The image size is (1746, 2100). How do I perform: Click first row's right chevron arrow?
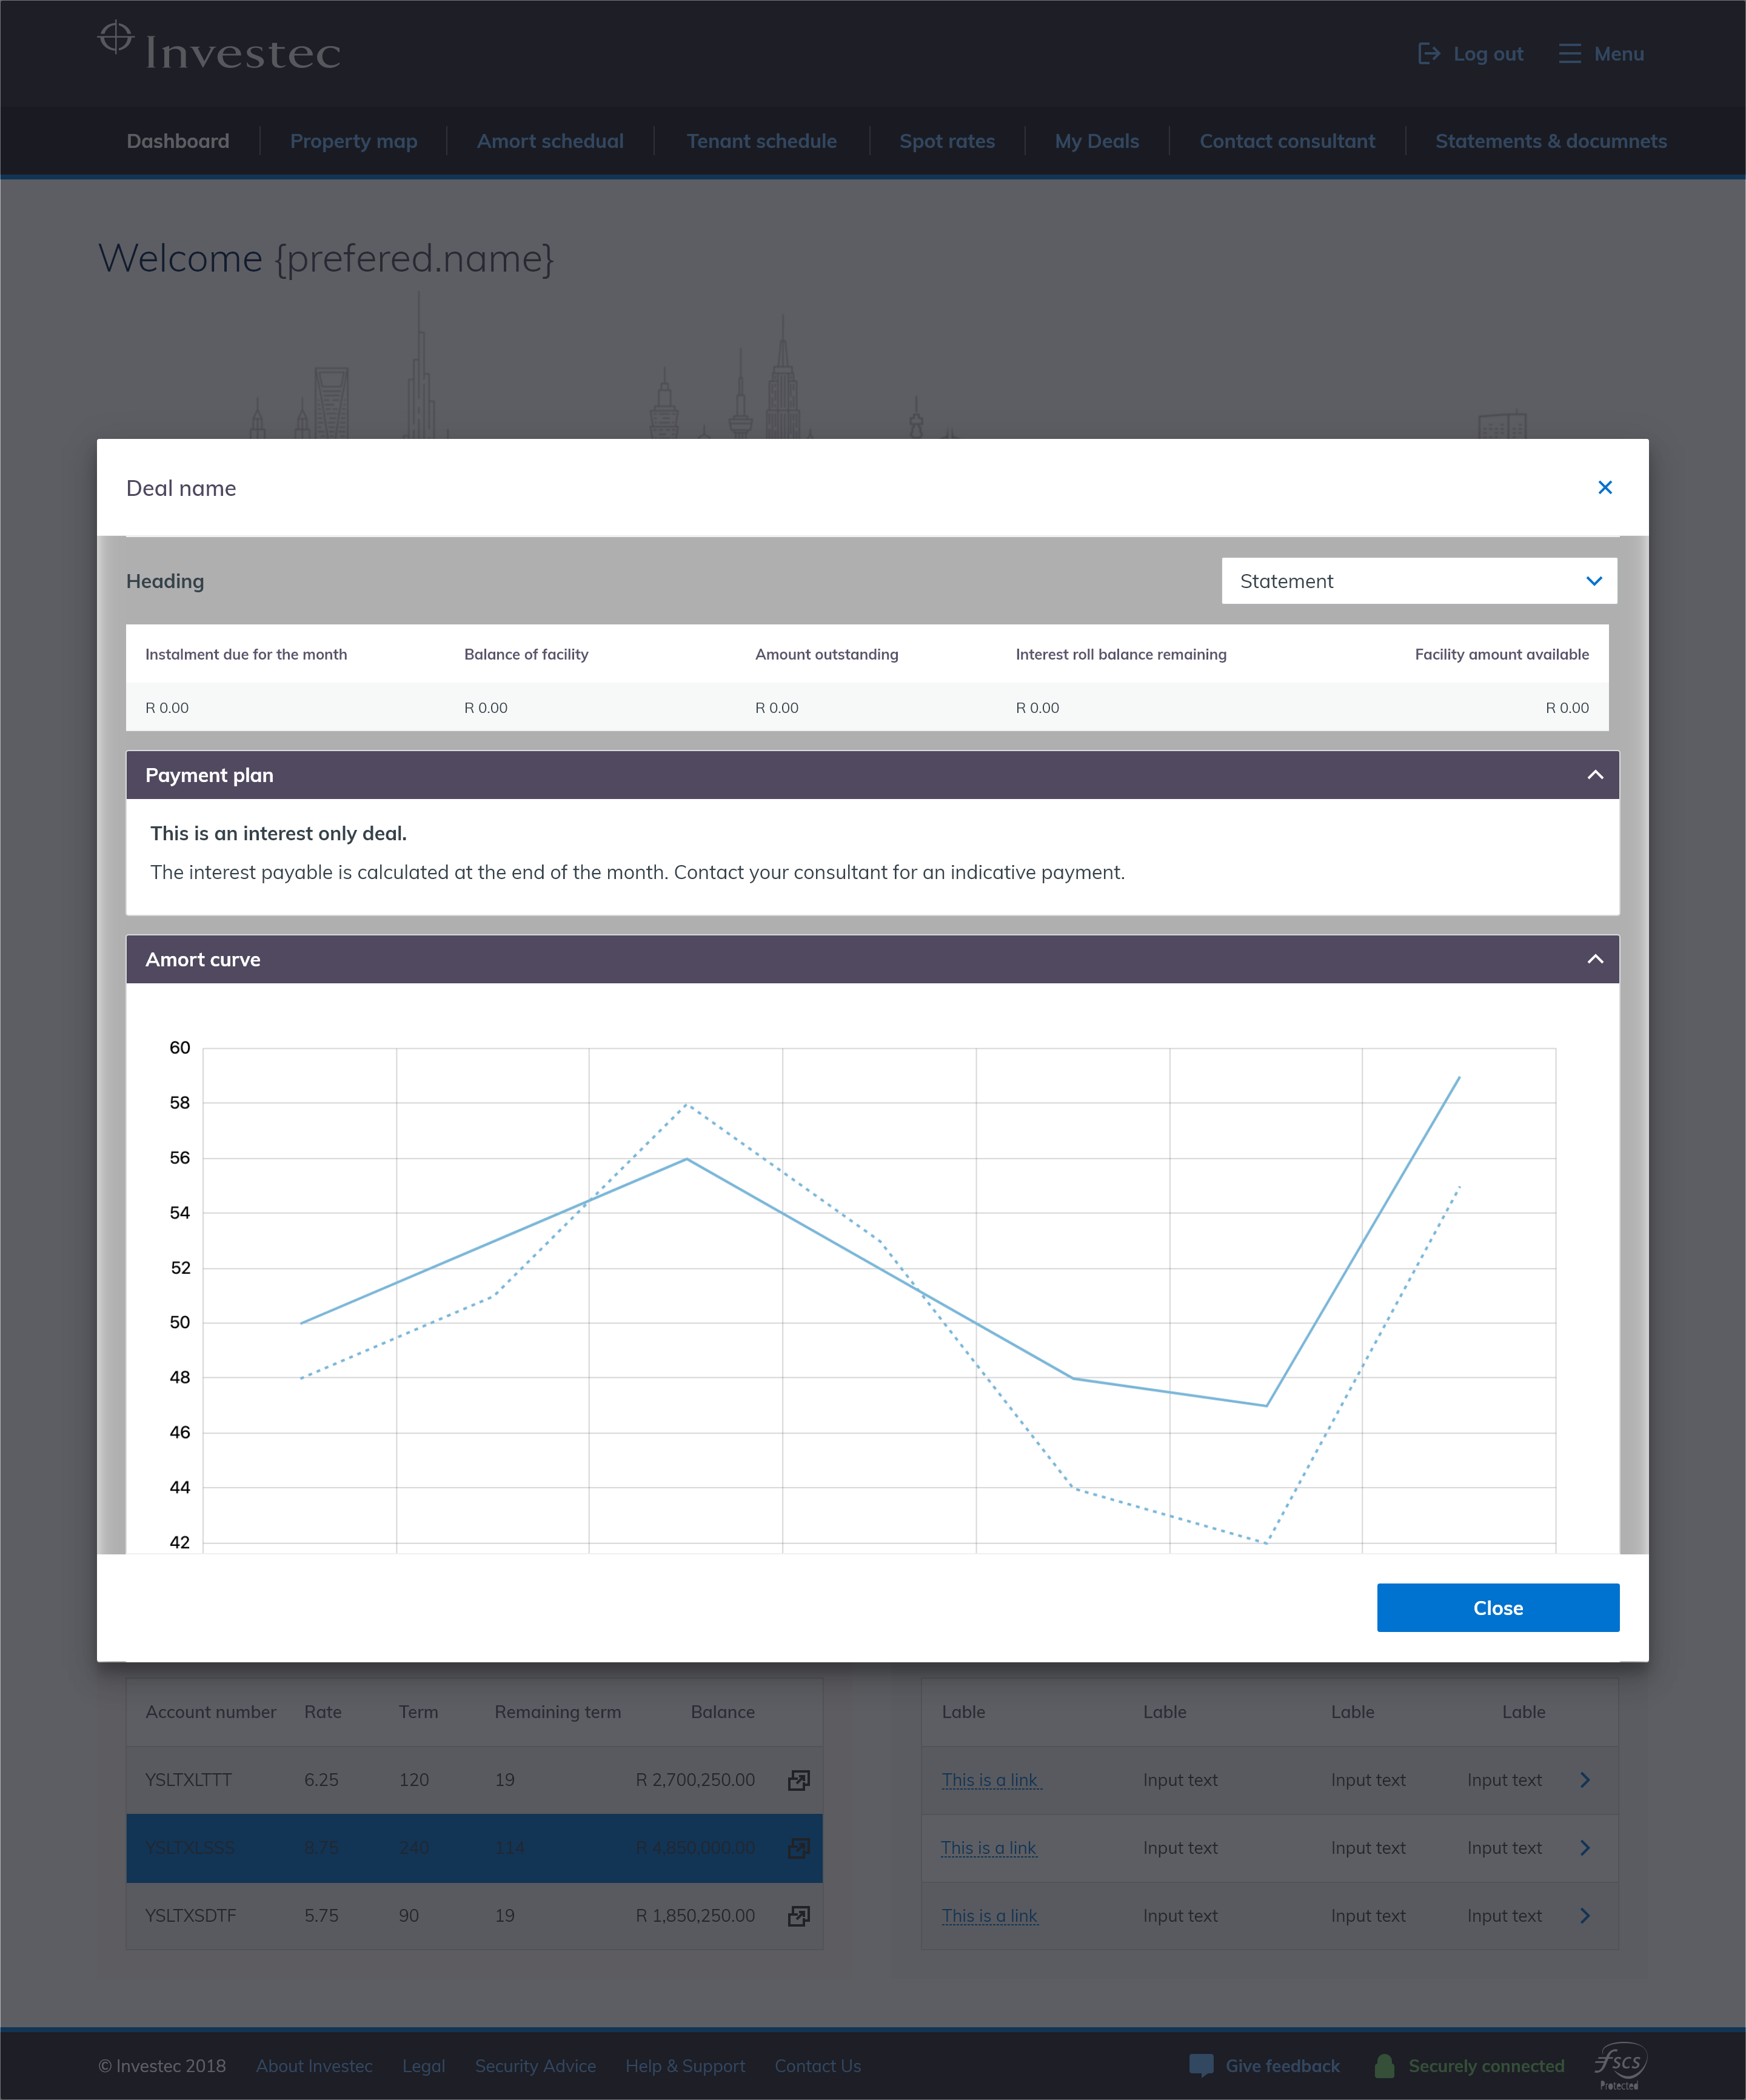click(1585, 1780)
